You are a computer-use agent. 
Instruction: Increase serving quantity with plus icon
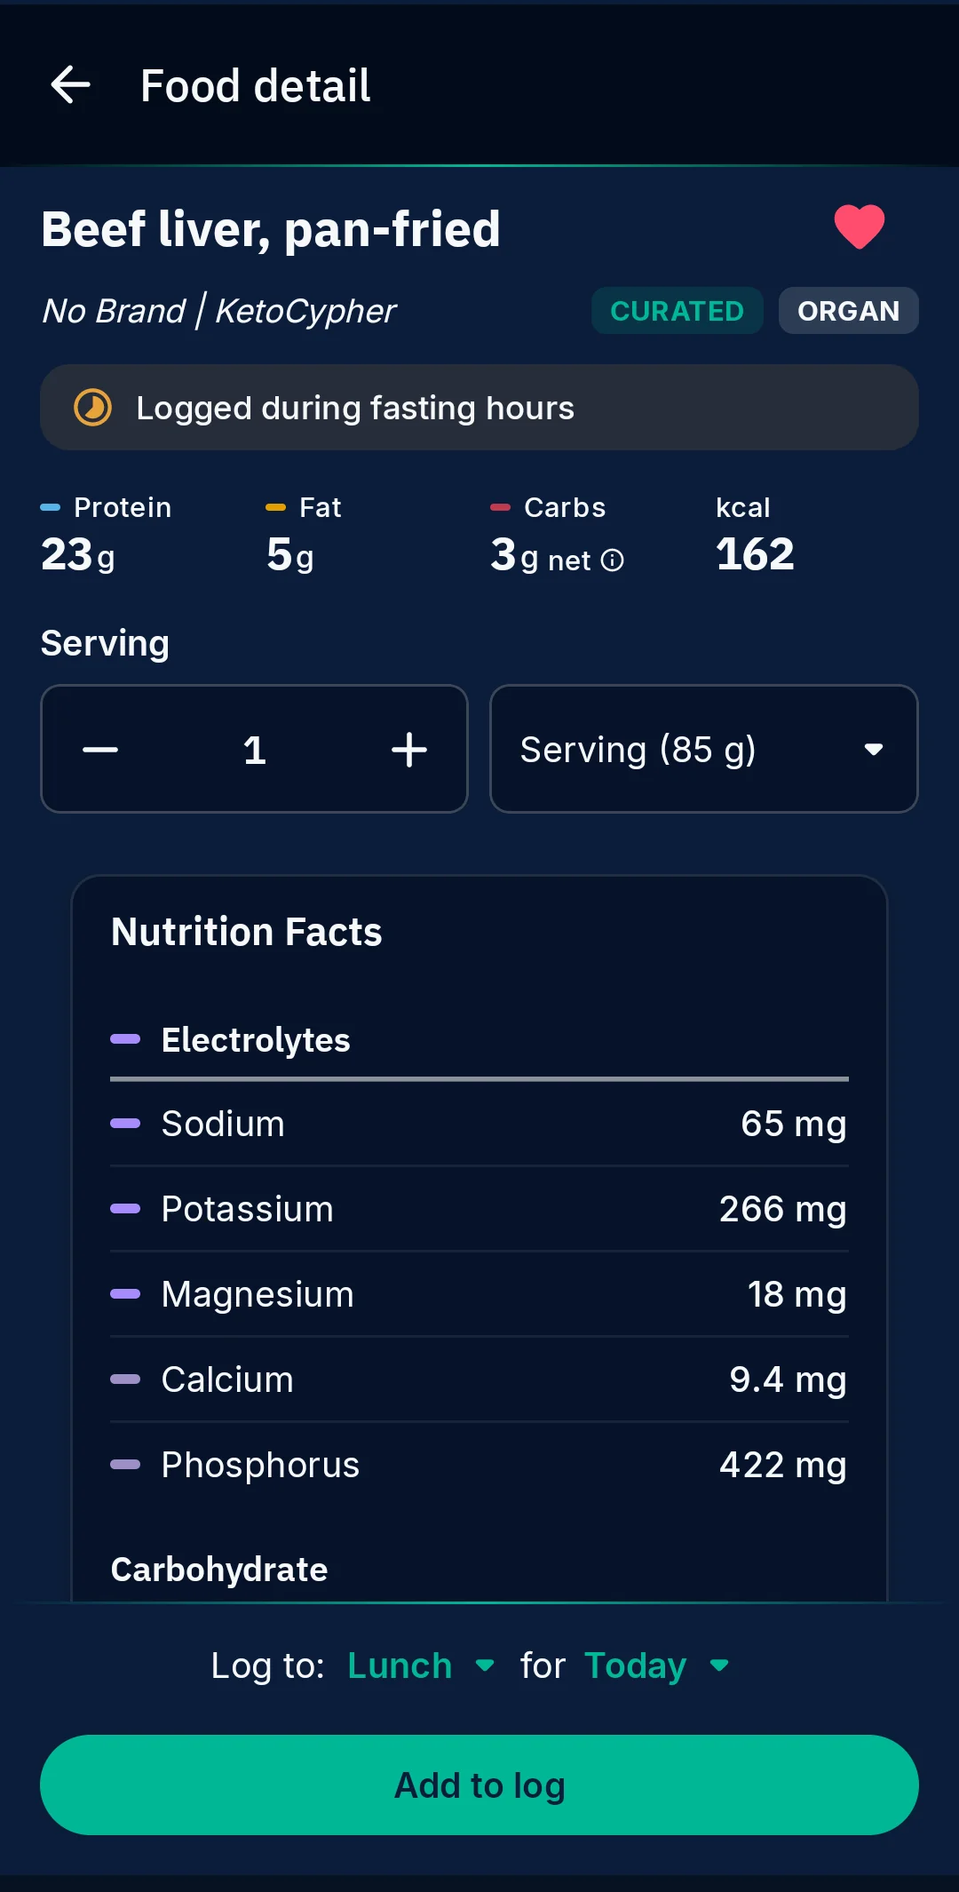coord(409,750)
